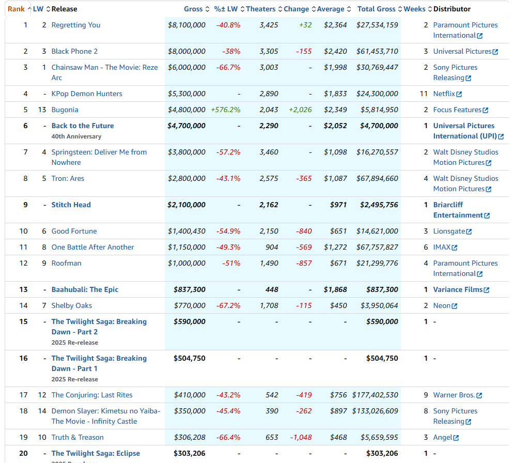The image size is (513, 463).
Task: Sort by Total Gross column header
Action: (376, 9)
